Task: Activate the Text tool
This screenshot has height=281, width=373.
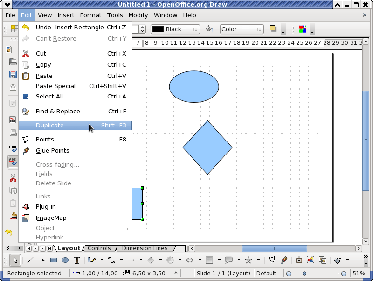Action: 77,260
